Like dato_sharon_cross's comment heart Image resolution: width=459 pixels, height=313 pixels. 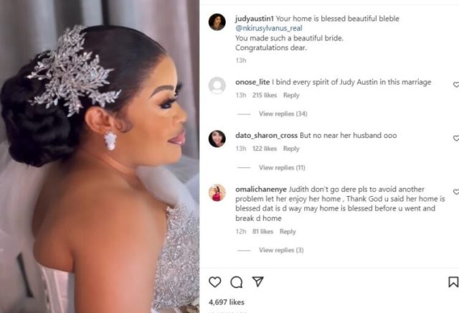[x=456, y=138]
